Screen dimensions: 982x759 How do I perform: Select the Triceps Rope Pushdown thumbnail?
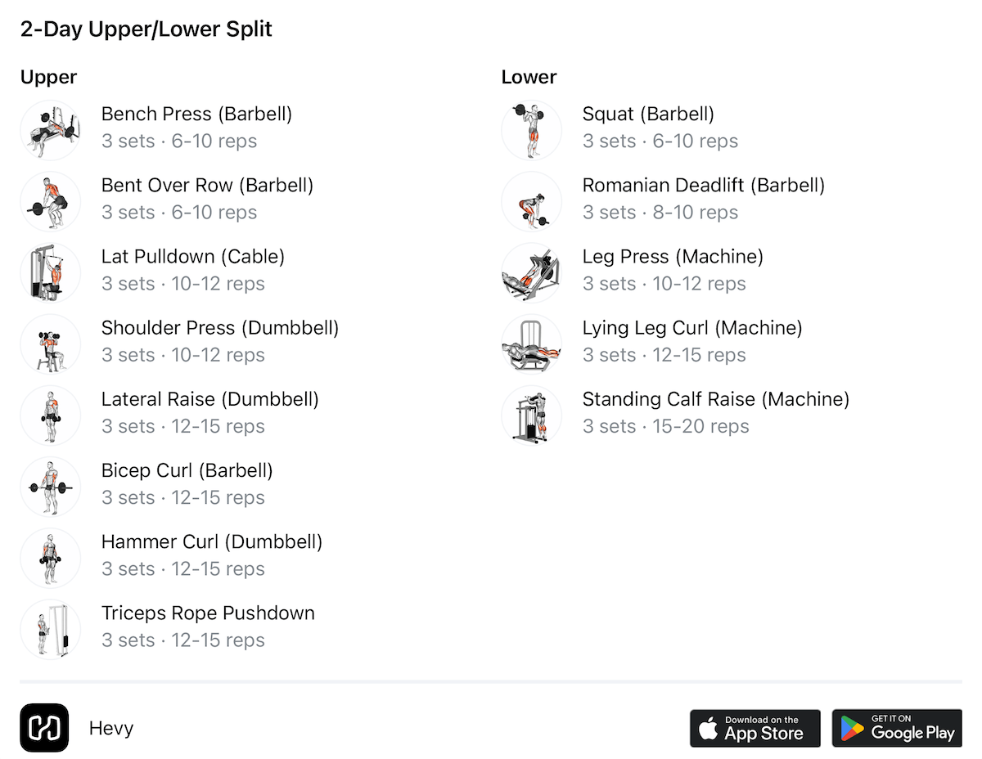tap(50, 629)
